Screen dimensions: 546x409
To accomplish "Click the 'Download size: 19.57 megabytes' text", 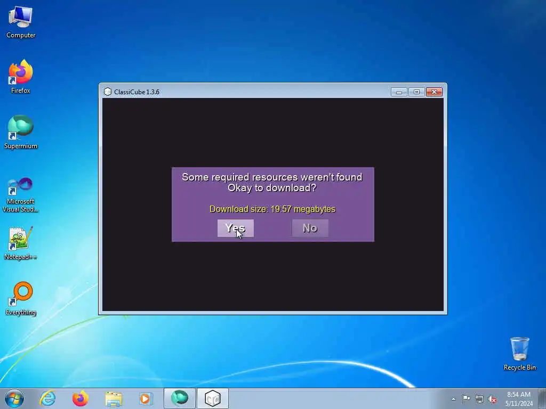I will click(x=272, y=209).
